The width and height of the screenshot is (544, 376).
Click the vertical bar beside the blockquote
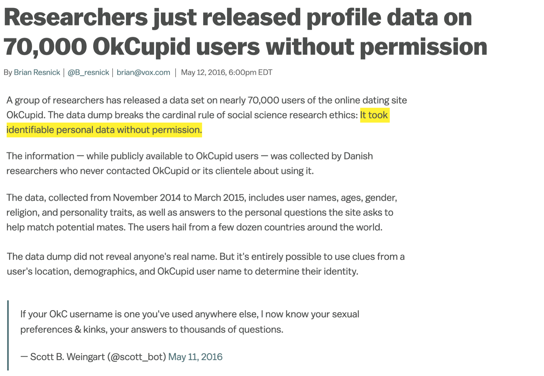pyautogui.click(x=8, y=335)
